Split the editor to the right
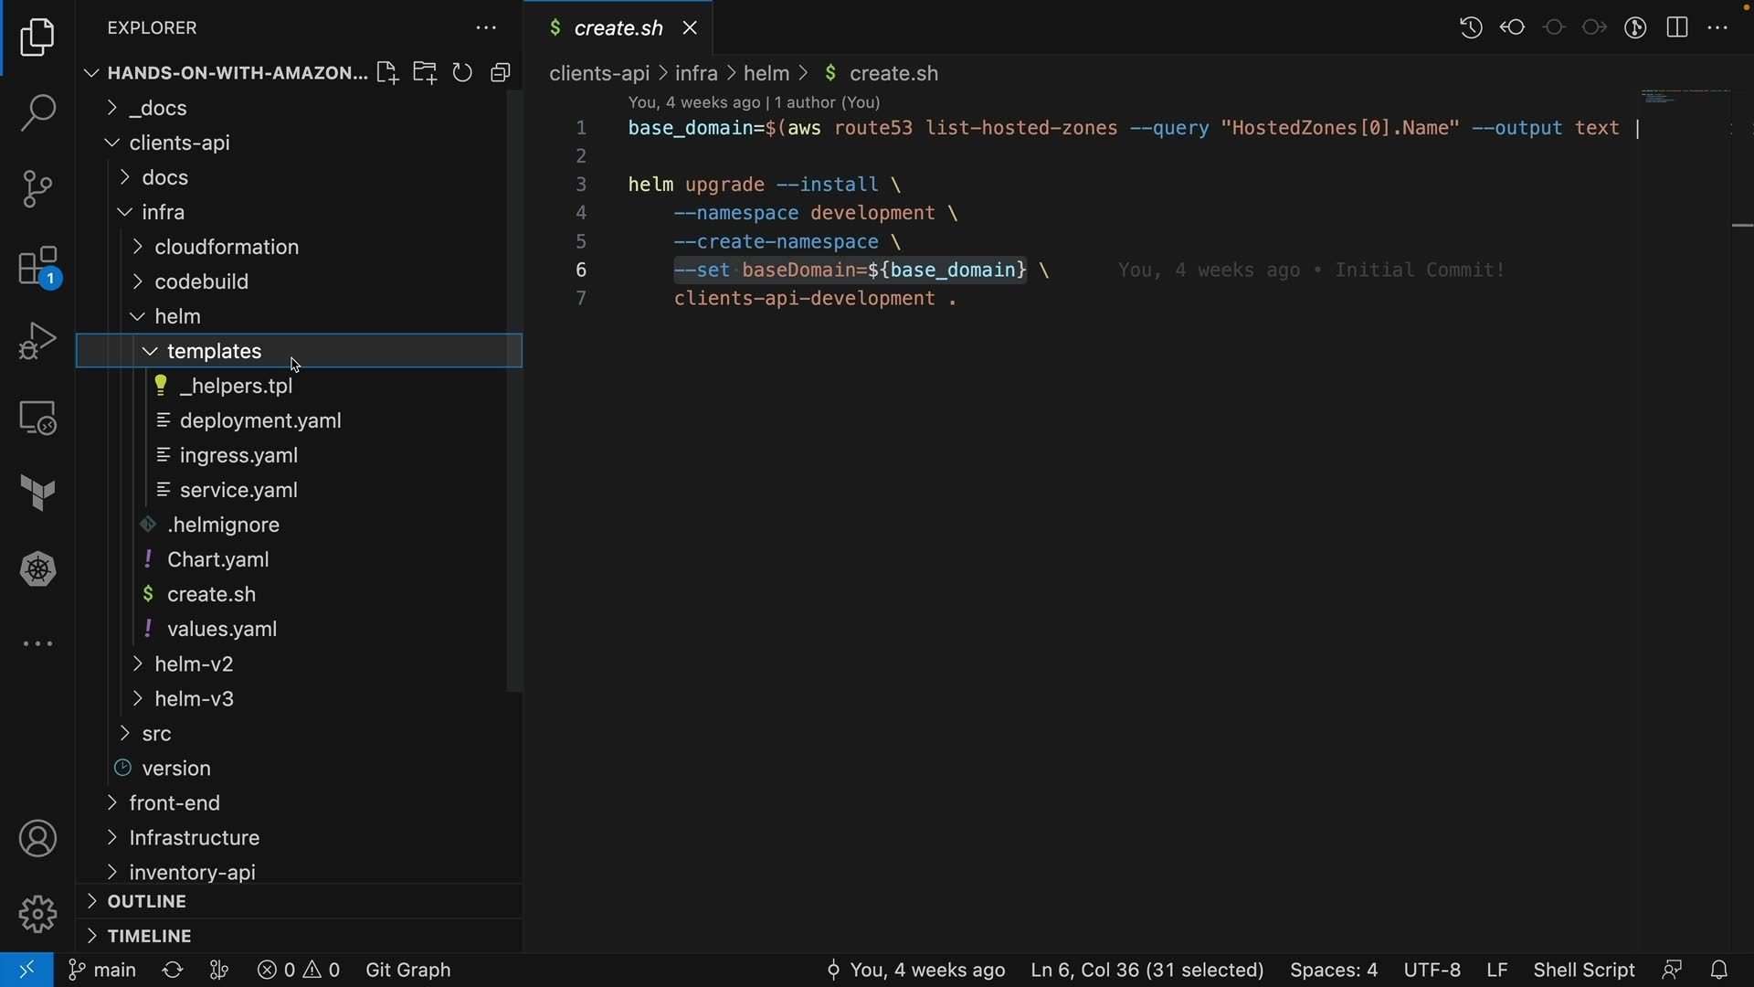 tap(1677, 27)
